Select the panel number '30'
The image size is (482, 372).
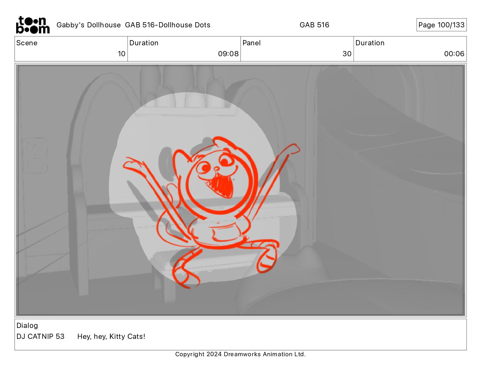(x=347, y=54)
